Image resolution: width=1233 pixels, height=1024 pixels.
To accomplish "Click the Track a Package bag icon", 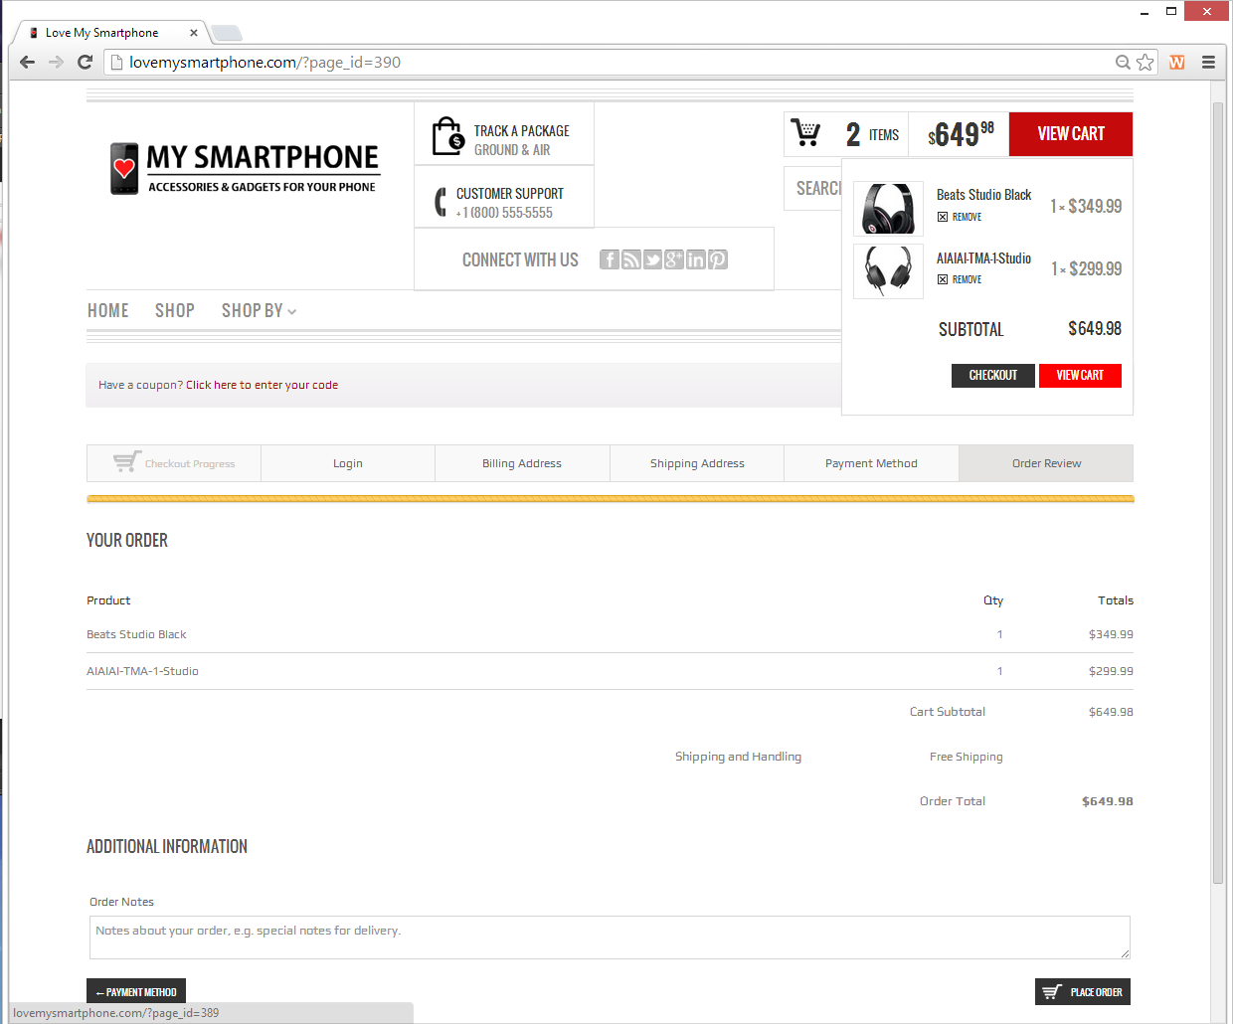I will click(448, 136).
